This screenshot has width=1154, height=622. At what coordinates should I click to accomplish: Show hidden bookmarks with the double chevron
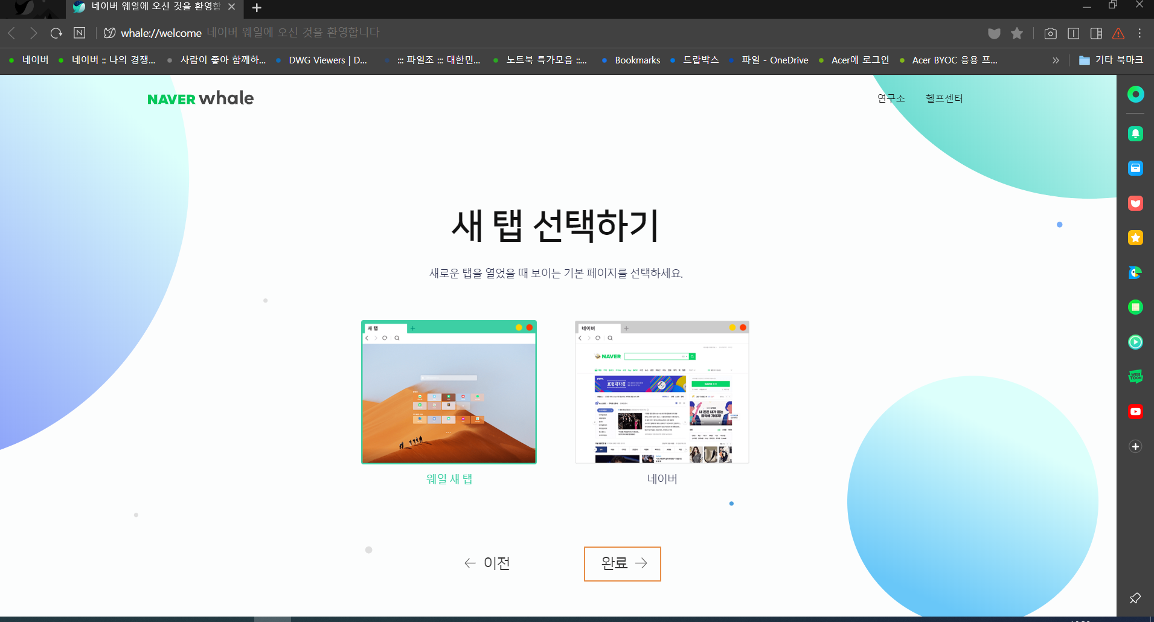tap(1056, 60)
